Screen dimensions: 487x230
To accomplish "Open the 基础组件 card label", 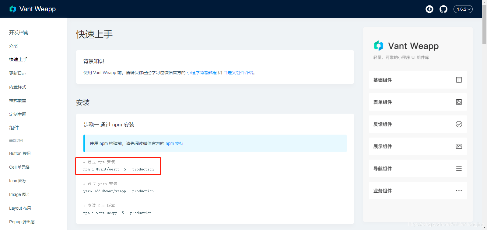I will click(383, 80).
